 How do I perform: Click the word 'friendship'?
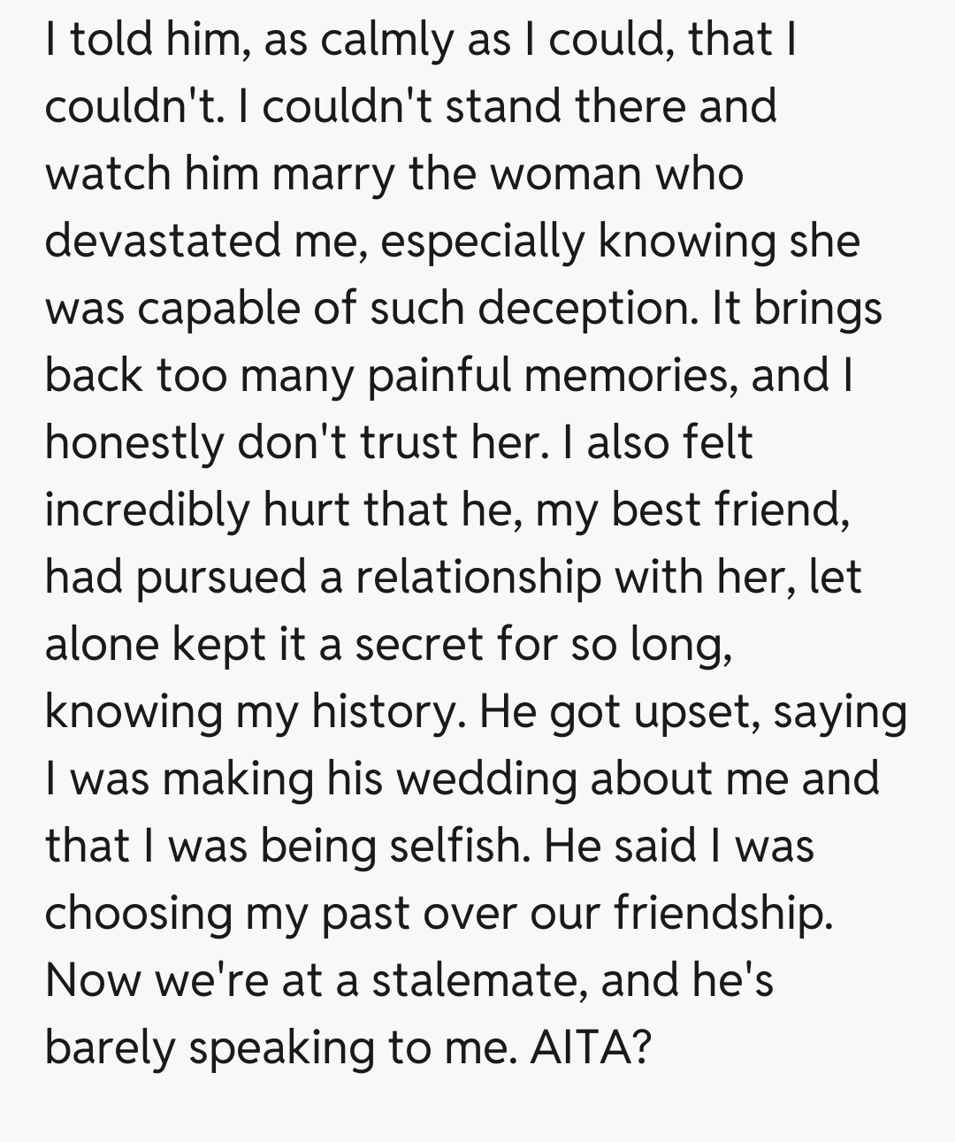point(722,913)
